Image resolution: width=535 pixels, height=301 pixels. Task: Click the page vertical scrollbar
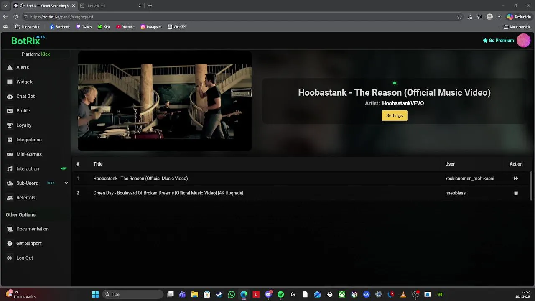(x=532, y=186)
